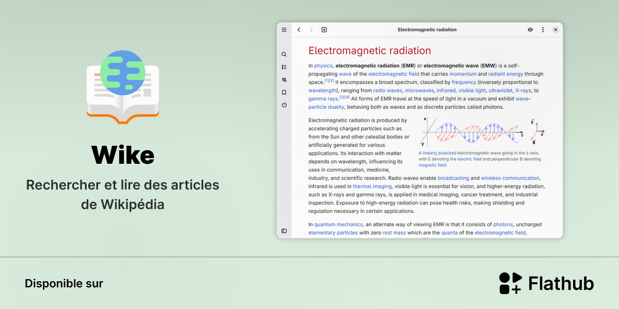Follow the "wavelength" link in parentheses

click(x=322, y=90)
